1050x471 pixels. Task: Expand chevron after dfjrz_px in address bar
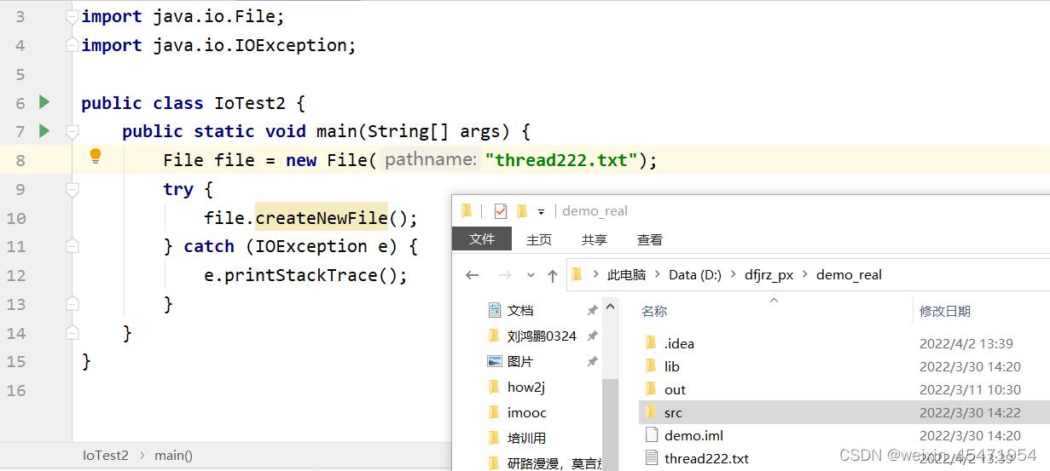pyautogui.click(x=804, y=275)
